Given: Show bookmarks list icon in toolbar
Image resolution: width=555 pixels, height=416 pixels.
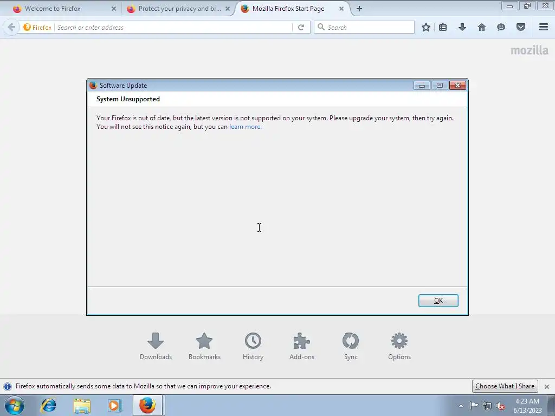Looking at the screenshot, I should click(x=443, y=27).
